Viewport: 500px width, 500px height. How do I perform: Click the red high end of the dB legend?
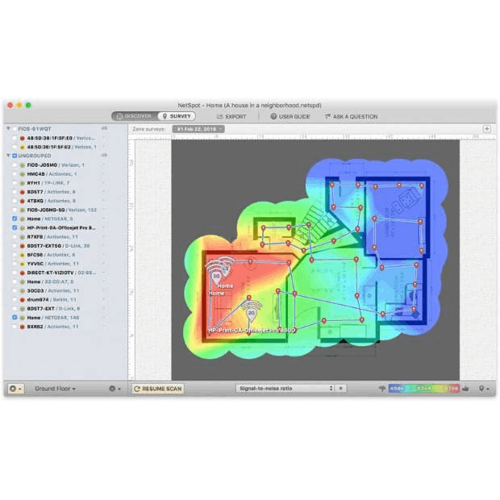pyautogui.click(x=452, y=389)
